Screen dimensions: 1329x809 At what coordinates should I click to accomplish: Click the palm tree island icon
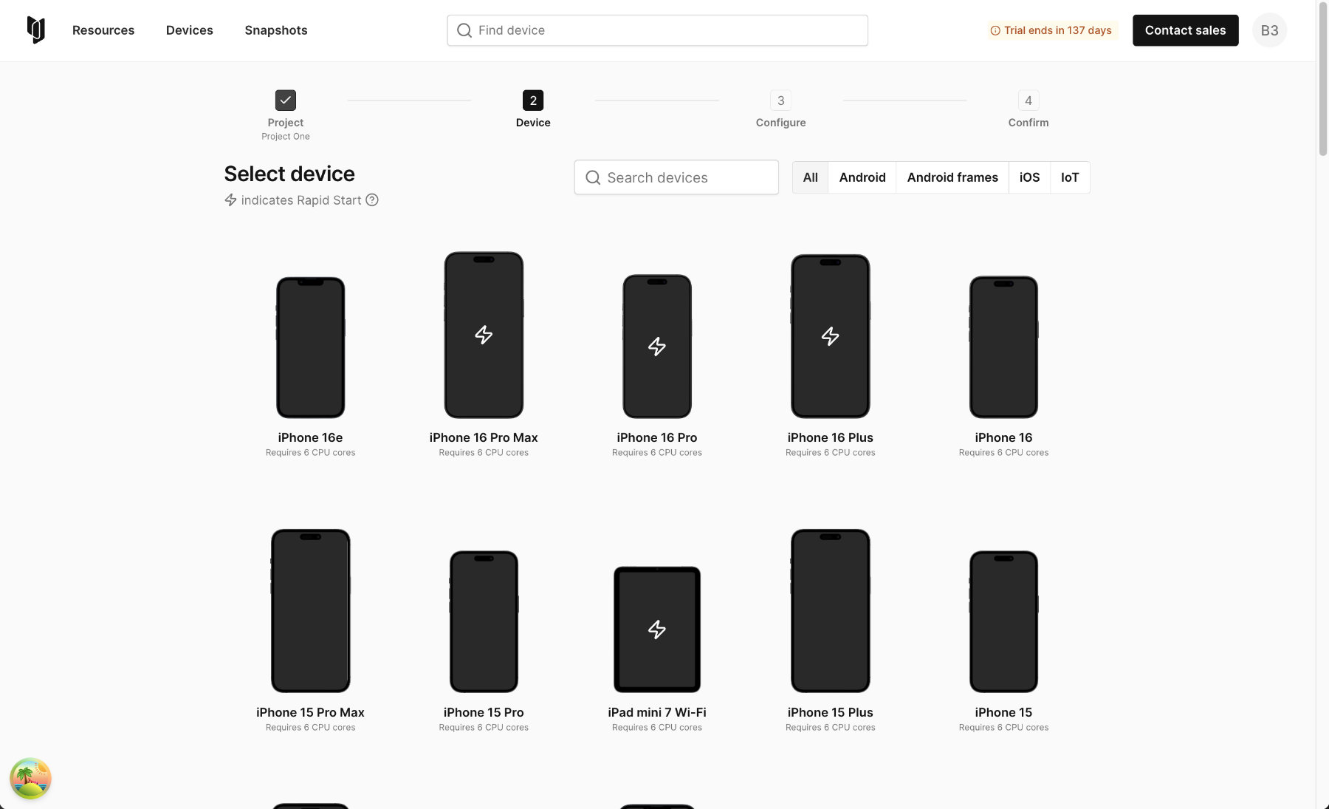(30, 779)
